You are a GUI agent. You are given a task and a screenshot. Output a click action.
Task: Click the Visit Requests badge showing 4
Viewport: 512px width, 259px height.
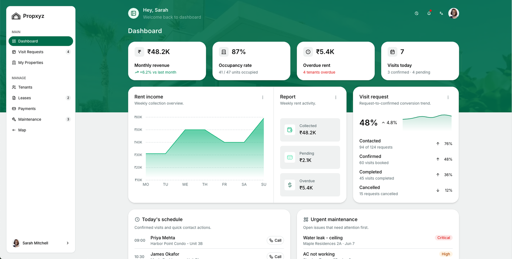point(68,52)
